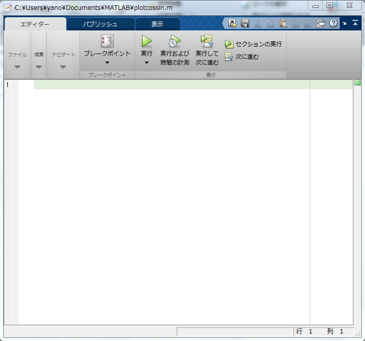Click the green code analyzer status indicator
The height and width of the screenshot is (341, 365).
click(x=358, y=82)
